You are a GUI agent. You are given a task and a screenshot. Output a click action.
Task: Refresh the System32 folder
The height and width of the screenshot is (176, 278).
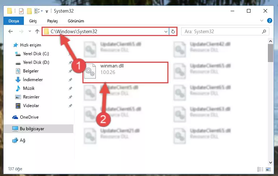(x=173, y=32)
